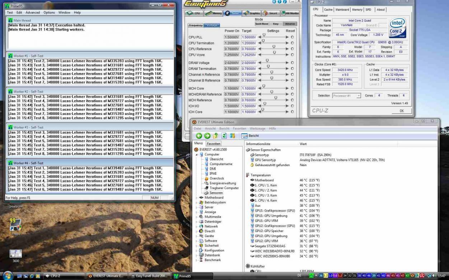This screenshot has width=449, height=280.
Task: Launch Internet Explorer from Quick Launch
Action: coord(32,276)
